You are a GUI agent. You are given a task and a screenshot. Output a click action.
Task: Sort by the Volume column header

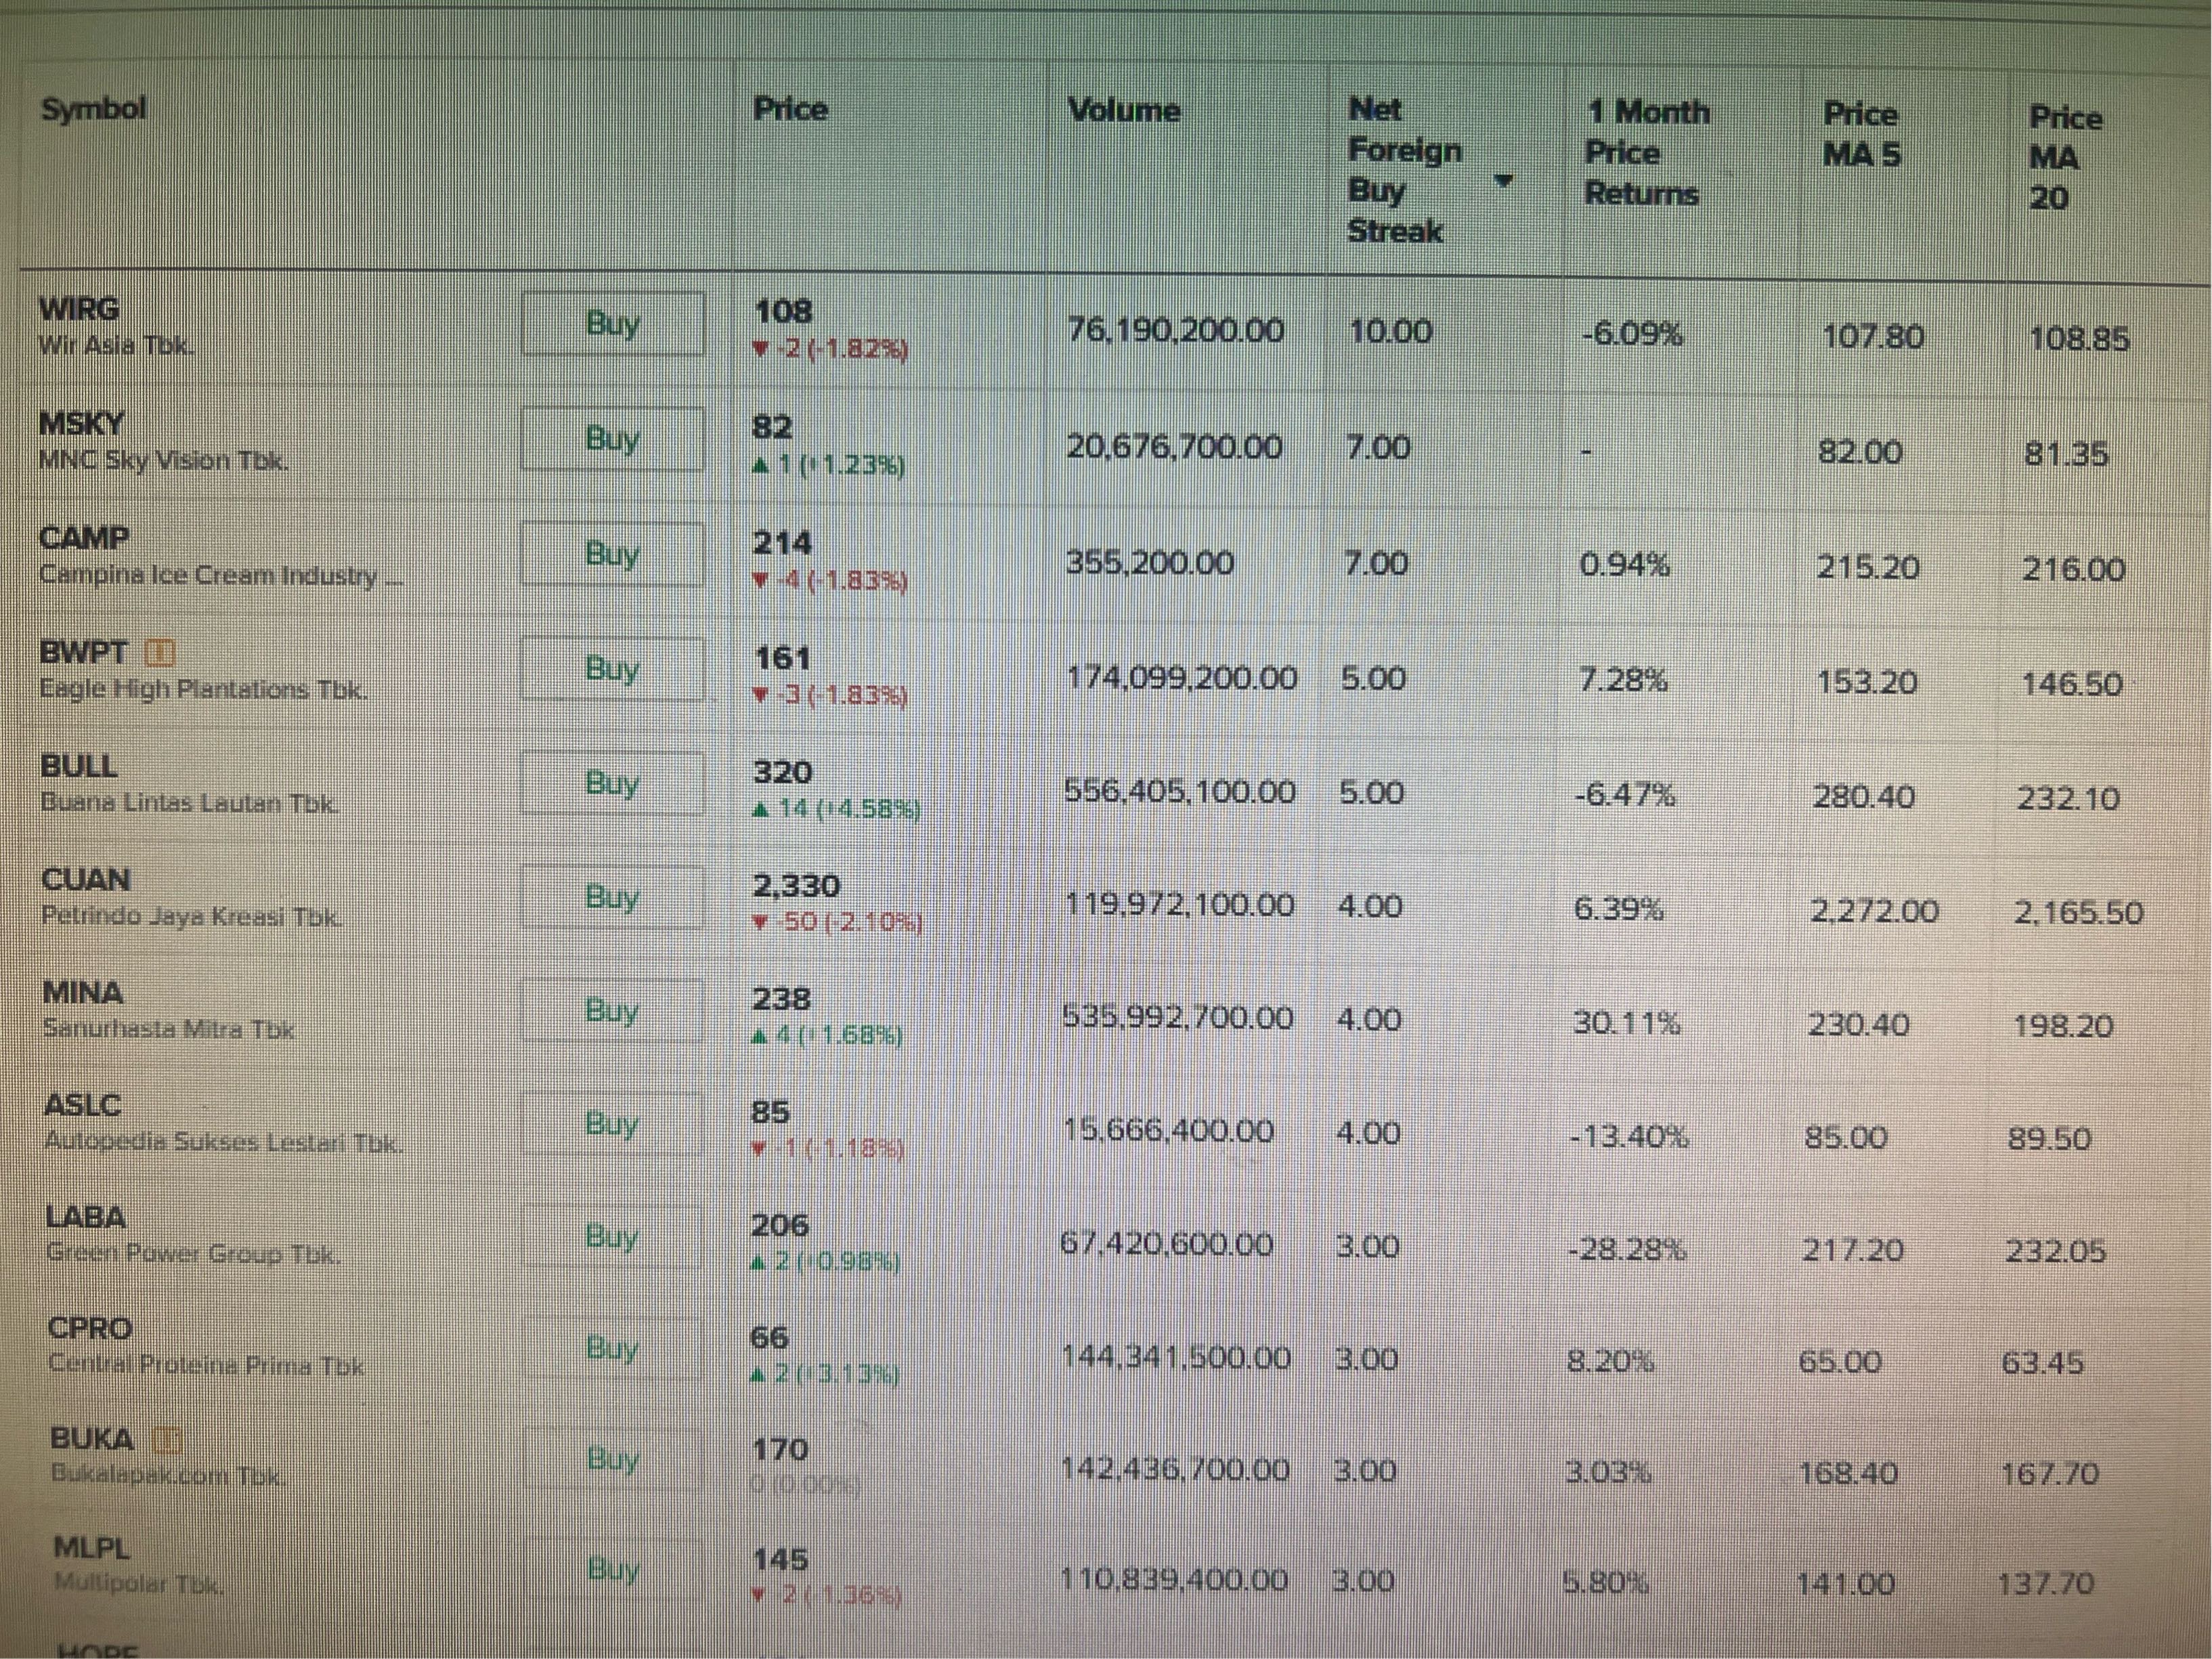1123,110
